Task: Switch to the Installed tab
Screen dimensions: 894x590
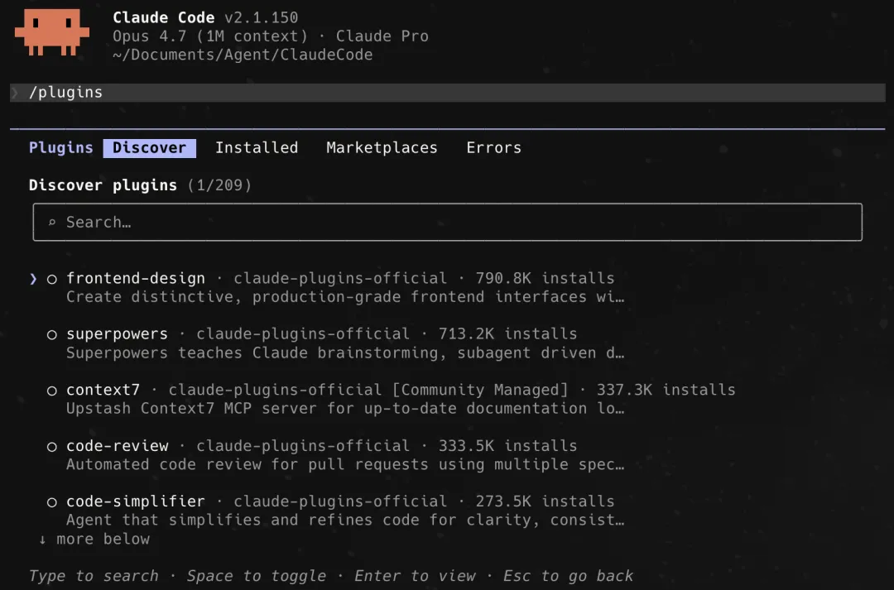Action: (257, 147)
